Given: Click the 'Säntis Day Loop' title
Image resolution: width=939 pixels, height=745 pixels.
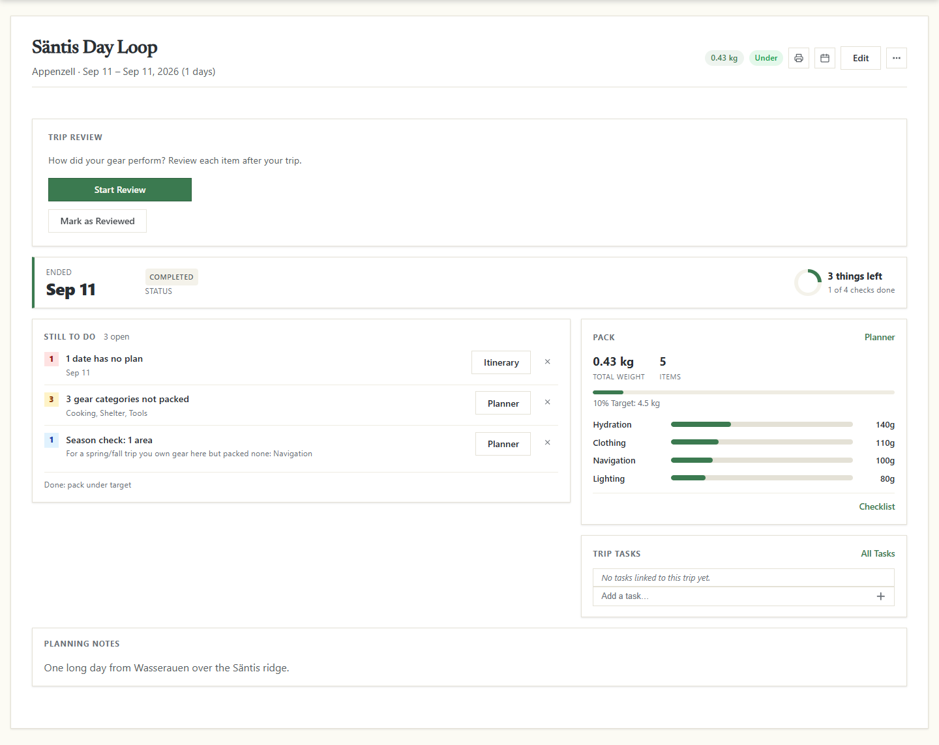Looking at the screenshot, I should (95, 47).
